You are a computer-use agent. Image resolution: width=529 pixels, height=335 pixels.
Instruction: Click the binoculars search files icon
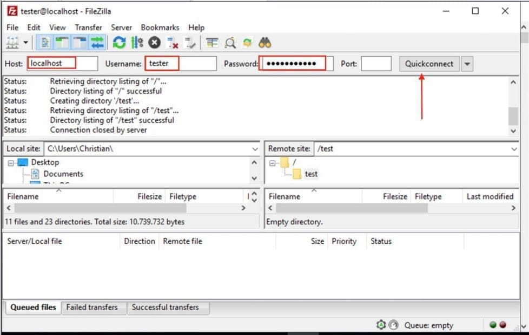click(x=264, y=43)
